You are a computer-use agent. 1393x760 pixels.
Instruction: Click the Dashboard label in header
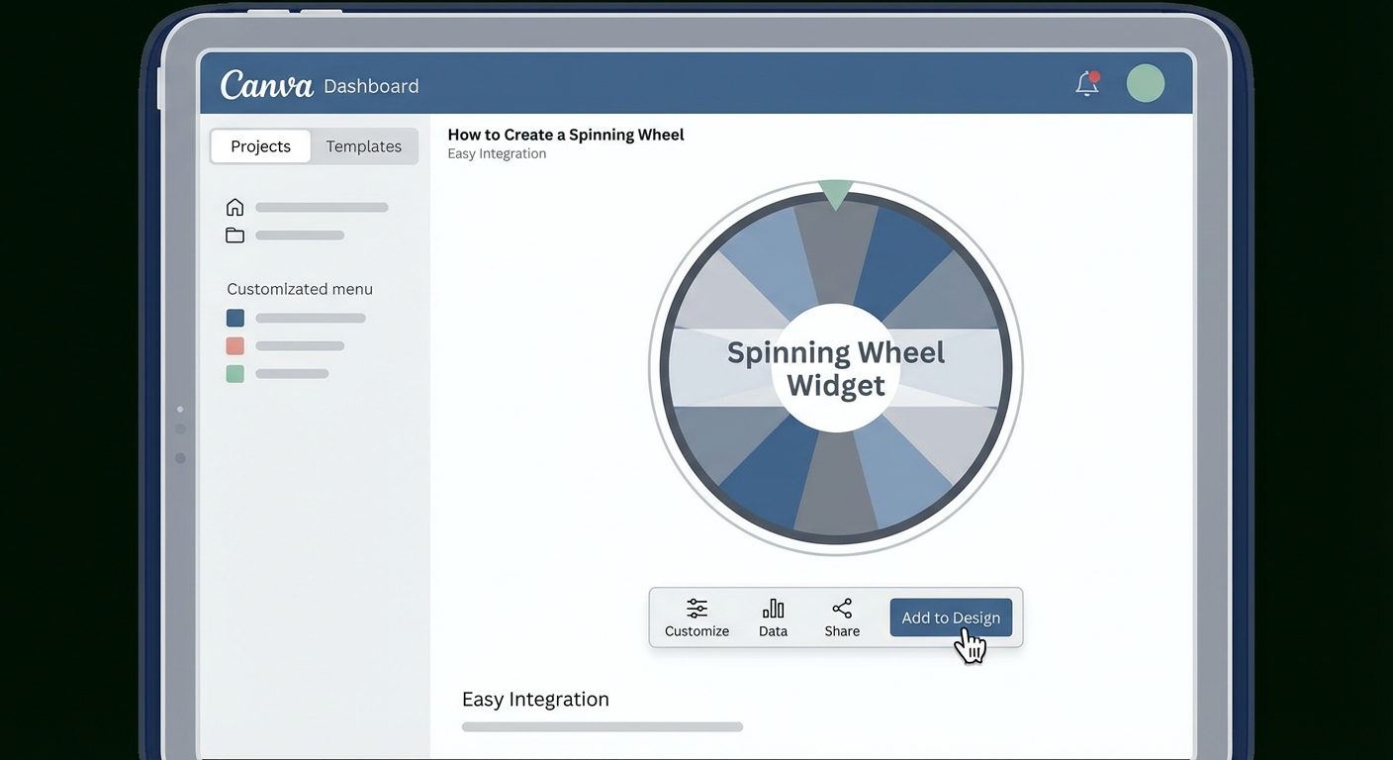pyautogui.click(x=371, y=86)
